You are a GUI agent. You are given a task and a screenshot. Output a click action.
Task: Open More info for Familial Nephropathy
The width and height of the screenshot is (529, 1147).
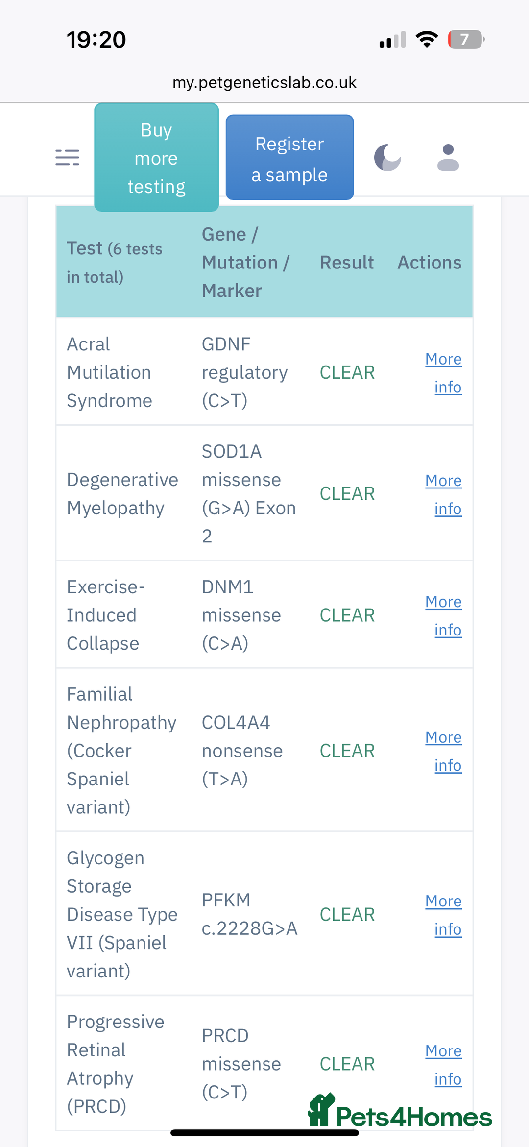pos(444,751)
